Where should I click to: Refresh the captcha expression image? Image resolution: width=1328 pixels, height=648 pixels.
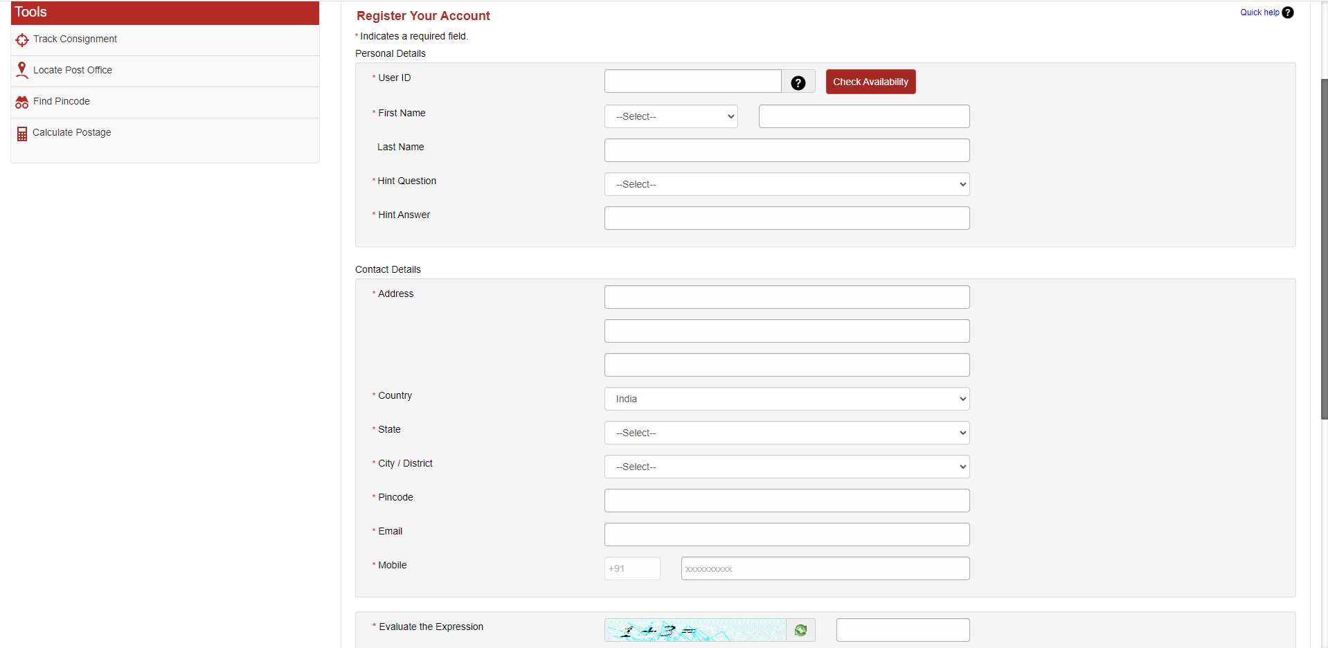(x=800, y=630)
